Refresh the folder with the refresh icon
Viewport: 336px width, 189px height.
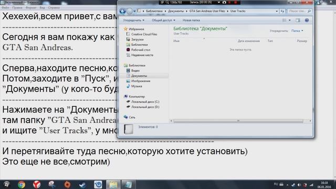point(282,11)
